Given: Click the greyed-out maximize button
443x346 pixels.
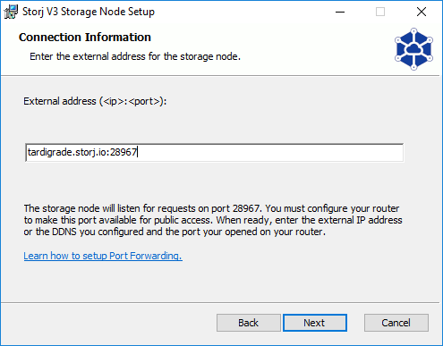Looking at the screenshot, I should point(380,12).
